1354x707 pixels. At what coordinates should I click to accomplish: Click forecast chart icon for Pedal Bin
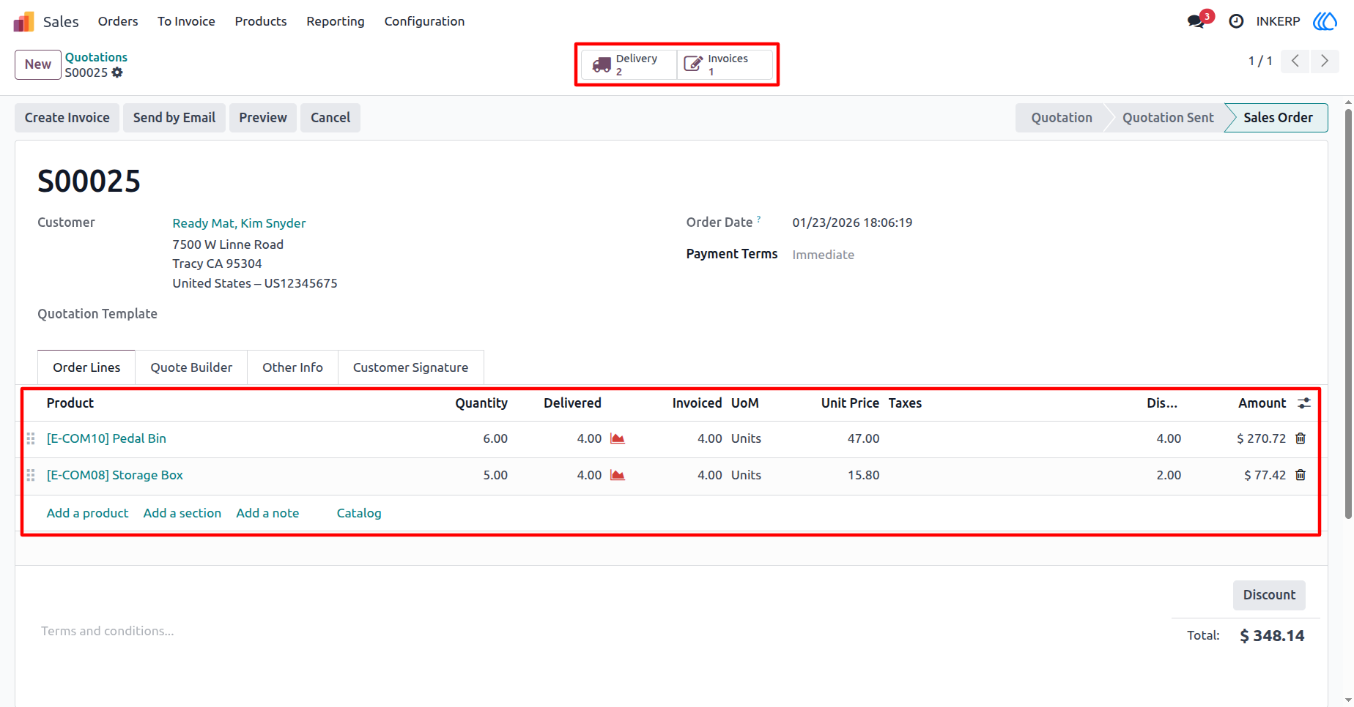(x=618, y=438)
